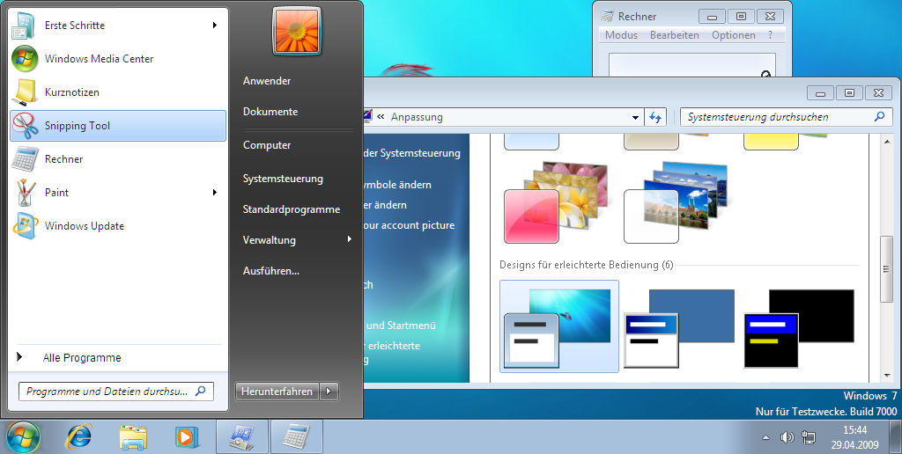Open Standardprogramme in Start menu
The width and height of the screenshot is (902, 454).
coord(292,209)
